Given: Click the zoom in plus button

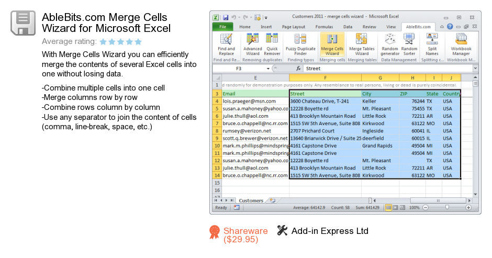Looking at the screenshot, I should (468, 207).
